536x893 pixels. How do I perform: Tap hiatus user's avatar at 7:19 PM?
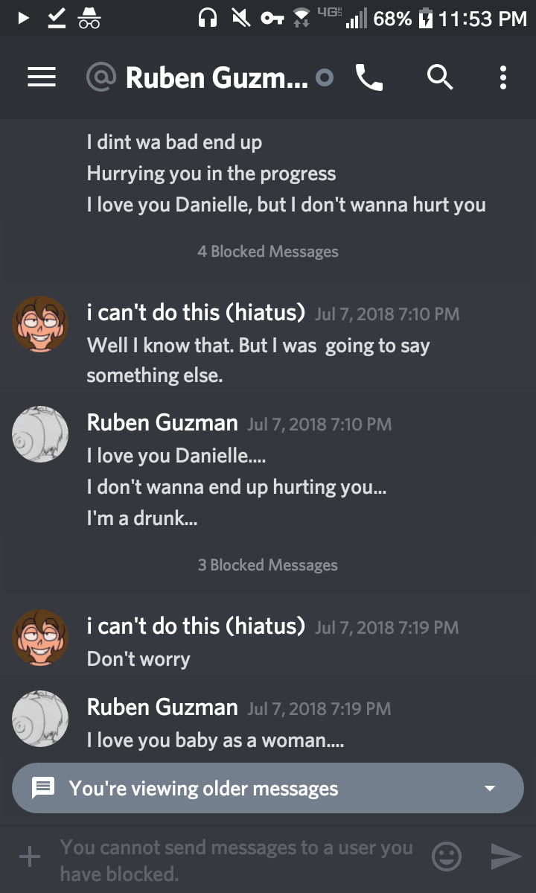click(40, 638)
